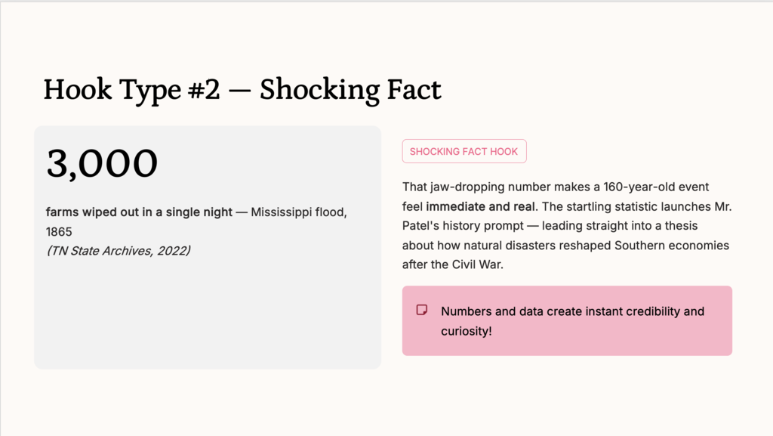Click the bold text farms wiped out in a single night
Image resolution: width=773 pixels, height=436 pixels.
(139, 212)
